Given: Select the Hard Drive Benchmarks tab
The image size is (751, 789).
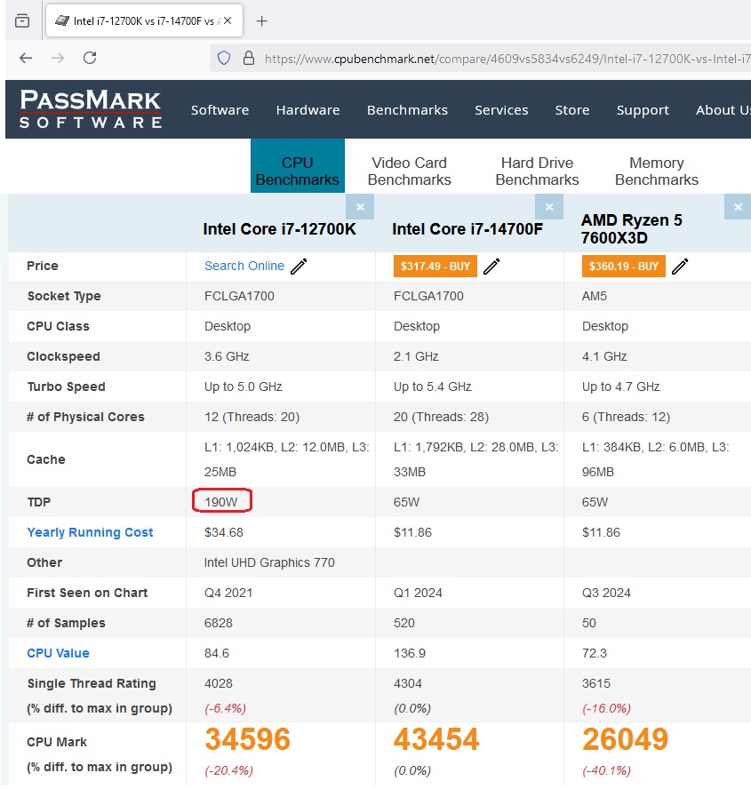Looking at the screenshot, I should (537, 171).
